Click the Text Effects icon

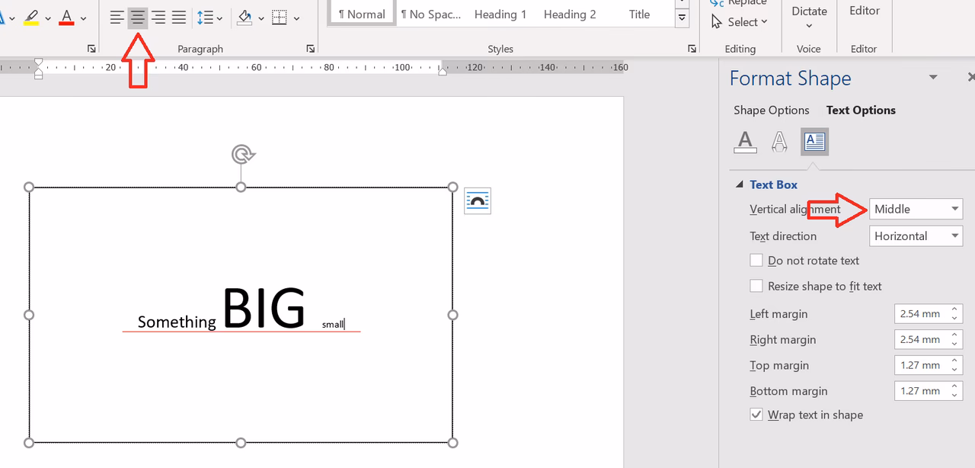[x=779, y=141]
